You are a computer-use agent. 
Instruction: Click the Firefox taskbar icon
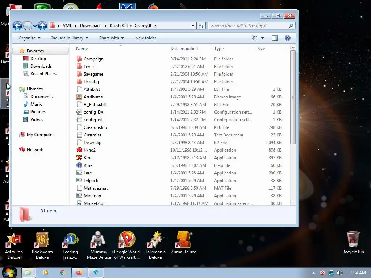pos(79,273)
